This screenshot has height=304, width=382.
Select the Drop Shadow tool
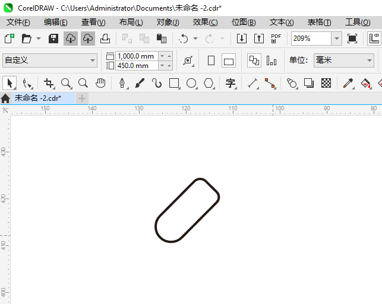[309, 83]
